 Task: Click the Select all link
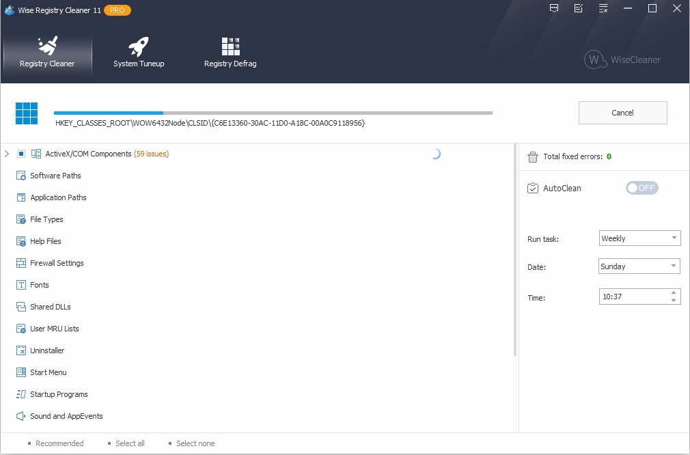[130, 443]
